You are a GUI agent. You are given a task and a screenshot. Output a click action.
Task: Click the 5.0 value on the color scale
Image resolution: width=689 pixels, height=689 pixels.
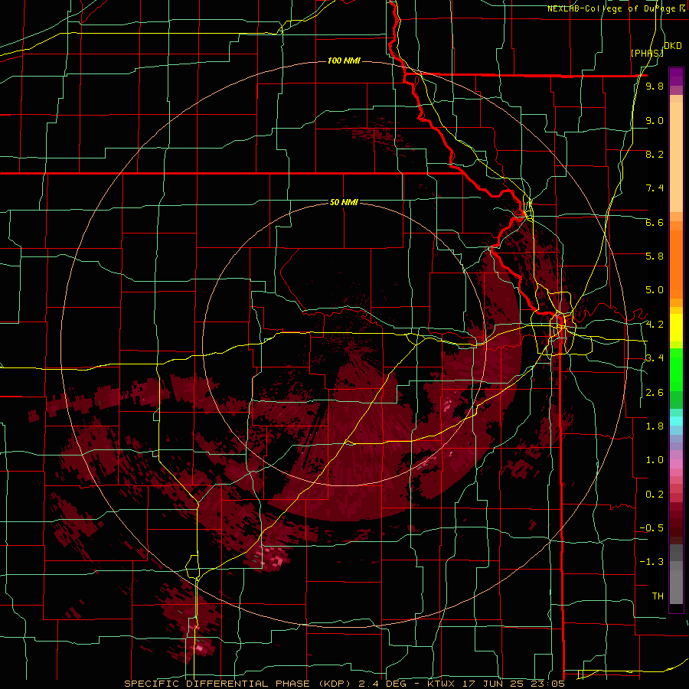(x=655, y=290)
